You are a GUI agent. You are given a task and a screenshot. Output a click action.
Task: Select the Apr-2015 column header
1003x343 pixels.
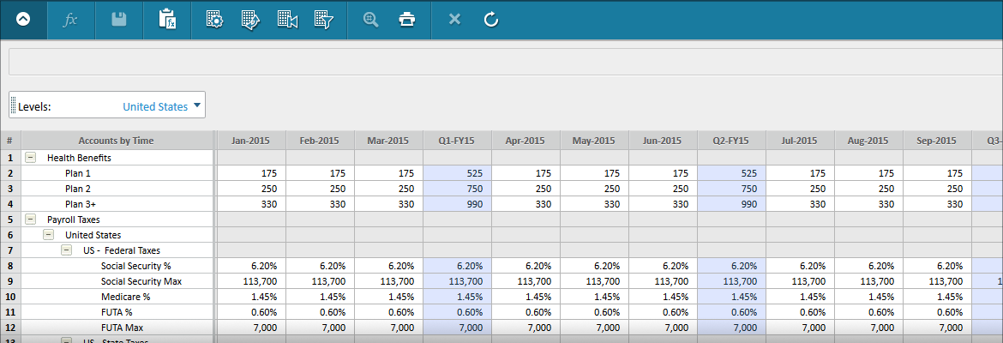pyautogui.click(x=526, y=141)
